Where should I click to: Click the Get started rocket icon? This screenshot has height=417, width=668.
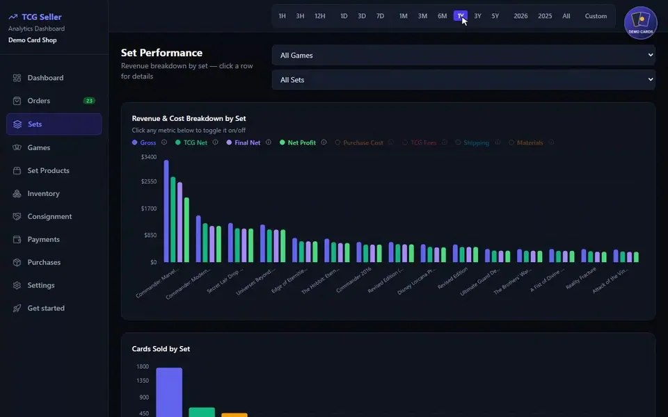17,309
